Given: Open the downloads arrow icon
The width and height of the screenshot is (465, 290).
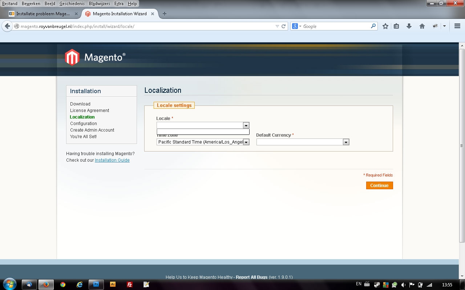Looking at the screenshot, I should click(409, 26).
